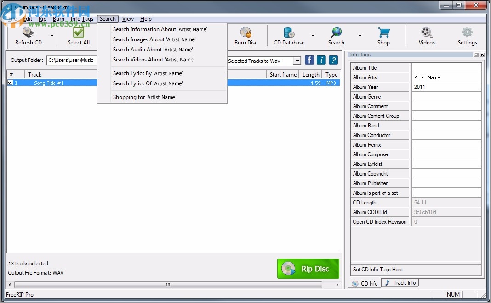Viewport: 491px width, 303px height.
Task: Click the Facebook share icon
Action: point(309,60)
